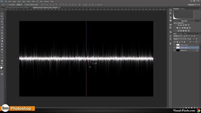The height and width of the screenshot is (113, 201).
Task: Select the Lasso tool
Action: [x=2, y=16]
